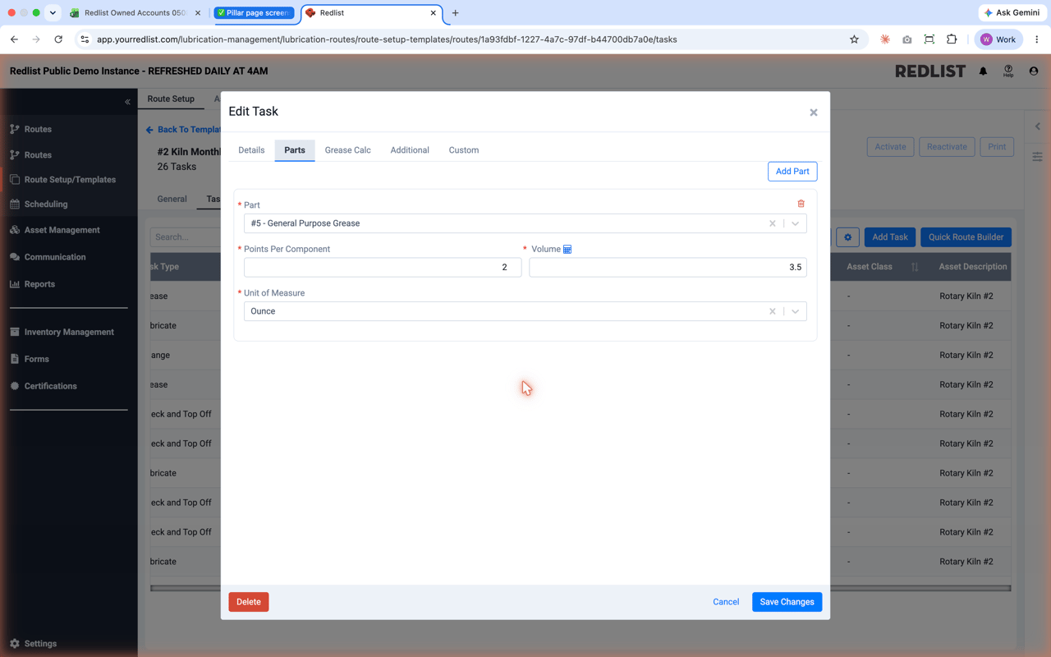Open the Chrome extensions puzzle icon
The image size is (1051, 657).
click(952, 39)
